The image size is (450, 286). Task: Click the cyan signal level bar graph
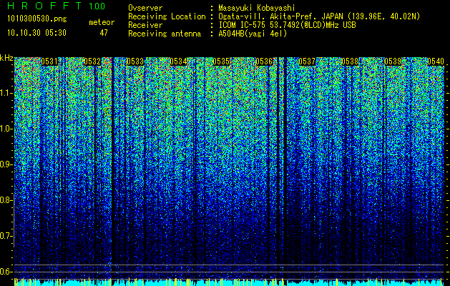[229, 282]
